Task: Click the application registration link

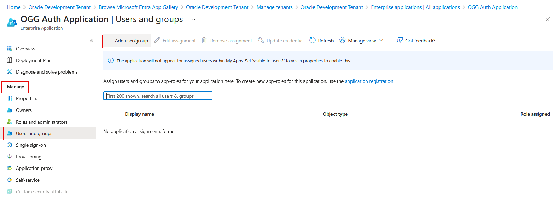Action: pyautogui.click(x=369, y=81)
